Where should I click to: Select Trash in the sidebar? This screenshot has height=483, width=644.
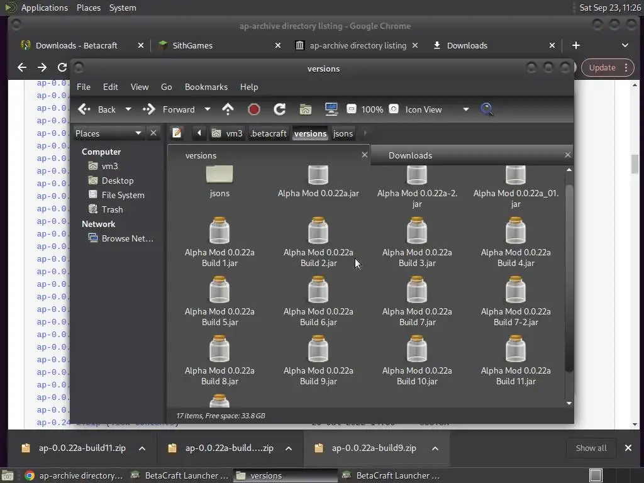(112, 209)
